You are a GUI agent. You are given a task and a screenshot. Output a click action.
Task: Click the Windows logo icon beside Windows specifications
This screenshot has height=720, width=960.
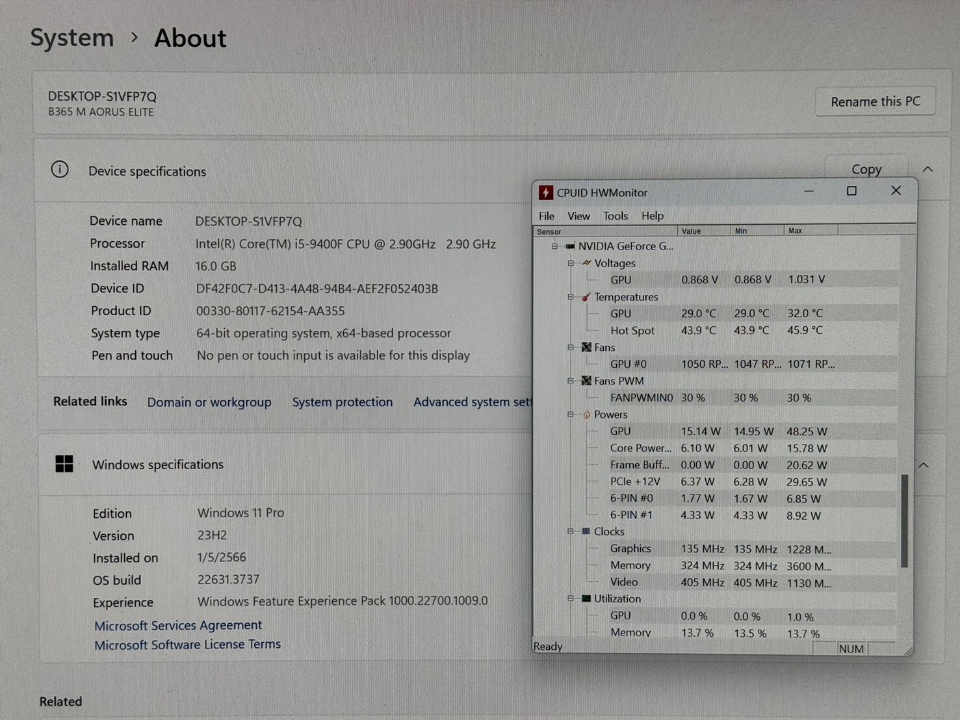64,464
